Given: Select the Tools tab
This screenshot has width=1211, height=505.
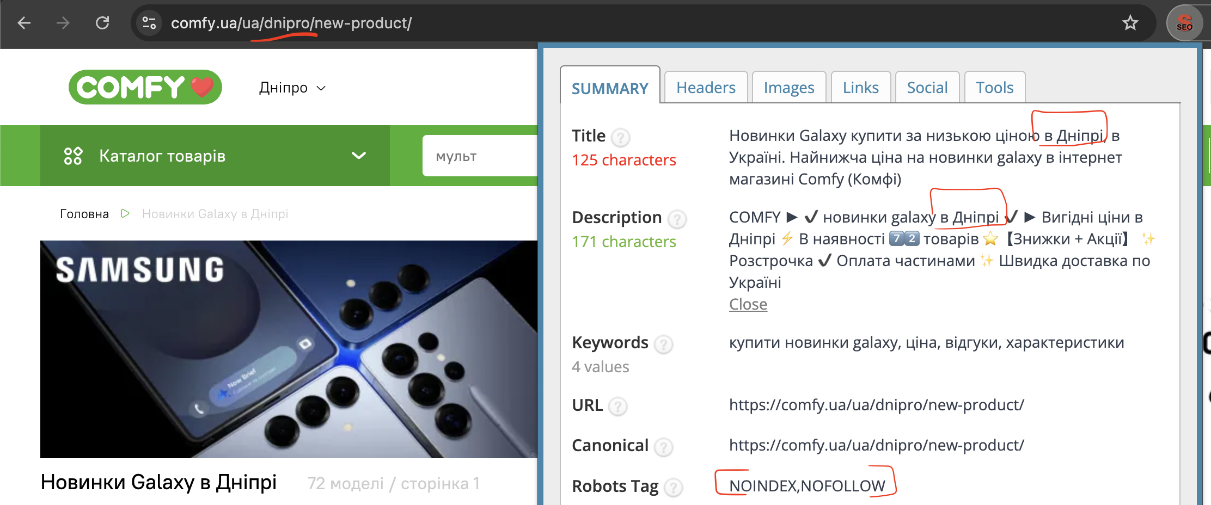Looking at the screenshot, I should coord(995,88).
